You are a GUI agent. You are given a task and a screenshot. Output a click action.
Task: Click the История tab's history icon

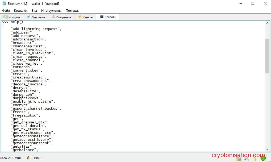pos(5,17)
